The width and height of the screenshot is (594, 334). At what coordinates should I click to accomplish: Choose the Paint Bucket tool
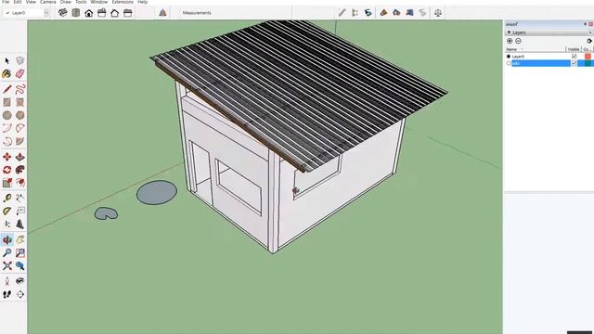click(x=6, y=74)
